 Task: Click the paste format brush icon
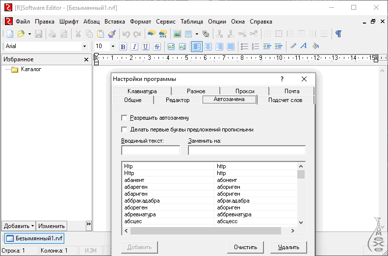(112, 34)
